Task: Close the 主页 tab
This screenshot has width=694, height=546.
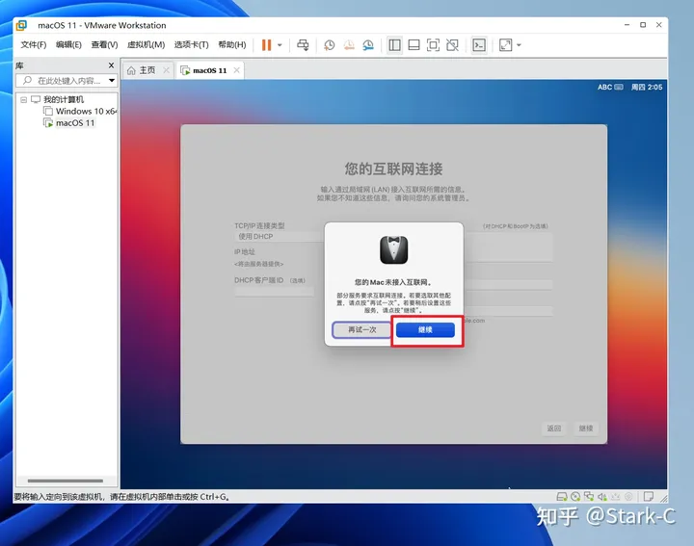Action: point(166,70)
